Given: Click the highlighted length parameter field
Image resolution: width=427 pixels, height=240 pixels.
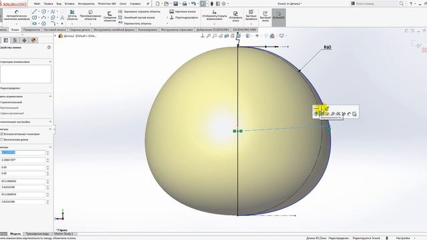Looking at the screenshot, I should 23,153.
